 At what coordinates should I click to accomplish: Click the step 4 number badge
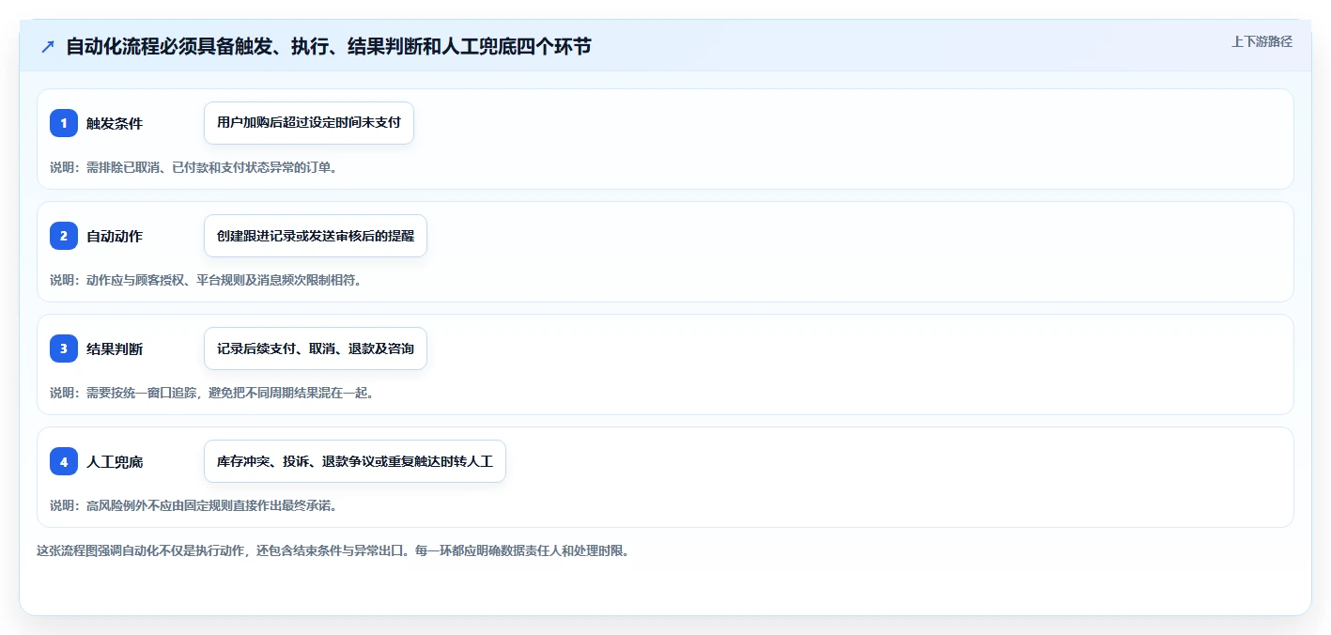tap(64, 461)
